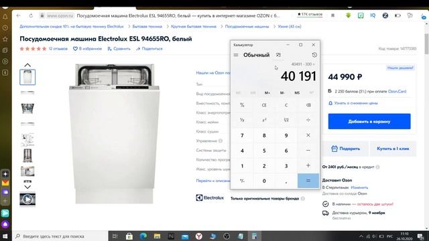Click digit 9 on calculator
The height and width of the screenshot is (241, 429).
point(286,135)
